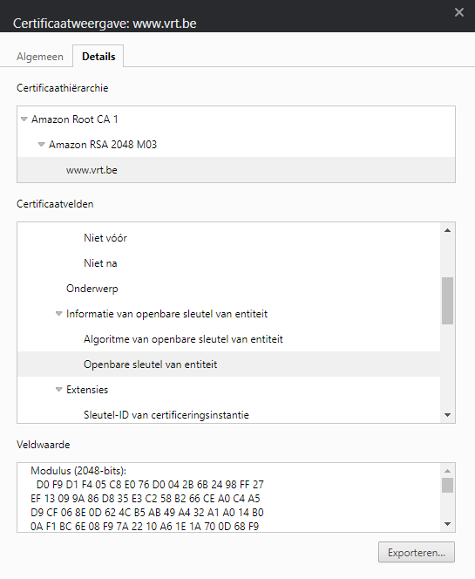This screenshot has width=475, height=579.
Task: Select the Niet vóór field
Action: point(229,238)
